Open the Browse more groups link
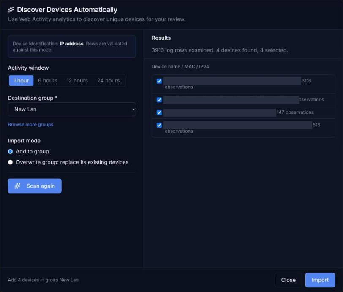343x292 pixels. (x=30, y=125)
